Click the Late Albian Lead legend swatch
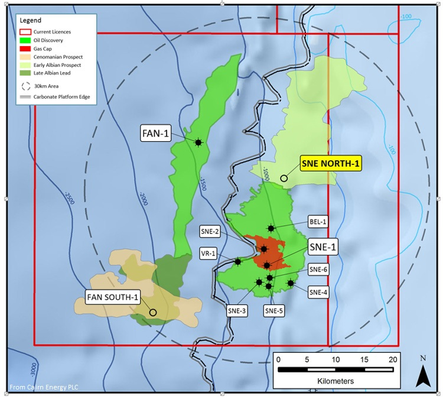 click(25, 73)
